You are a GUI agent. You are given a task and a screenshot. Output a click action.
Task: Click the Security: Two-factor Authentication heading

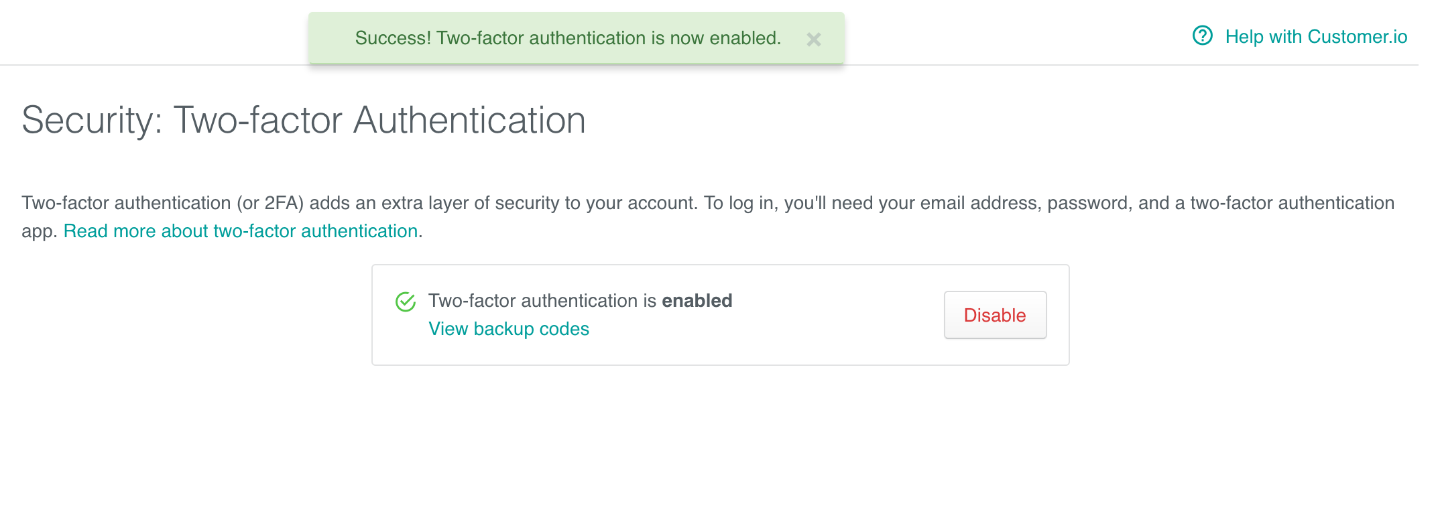coord(304,121)
